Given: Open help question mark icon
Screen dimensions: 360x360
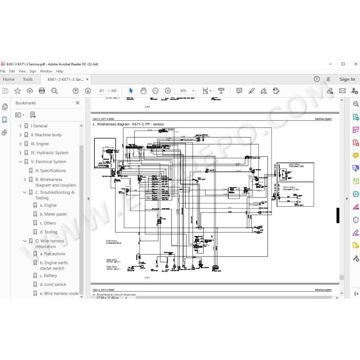Looking at the screenshot, I should tap(317, 79).
